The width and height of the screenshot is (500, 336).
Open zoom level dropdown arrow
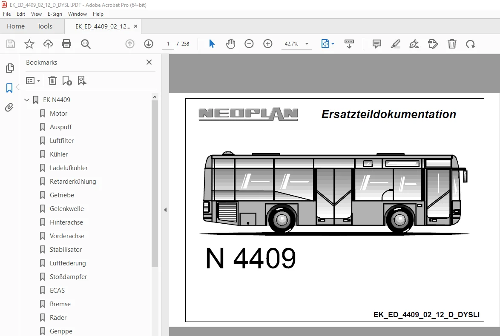coord(307,44)
